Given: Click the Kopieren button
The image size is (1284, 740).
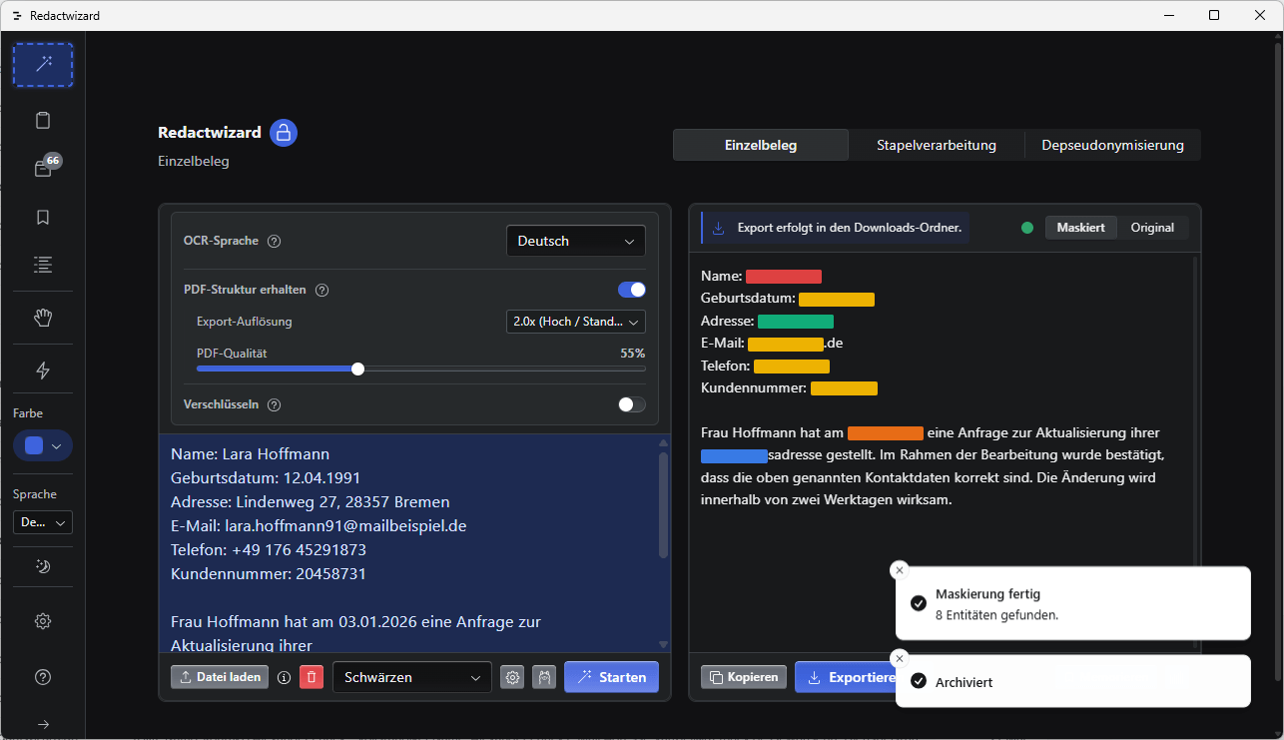Looking at the screenshot, I should 744,677.
